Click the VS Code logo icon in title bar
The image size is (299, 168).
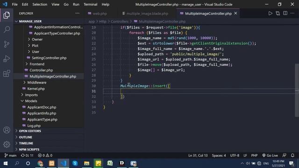5,4
